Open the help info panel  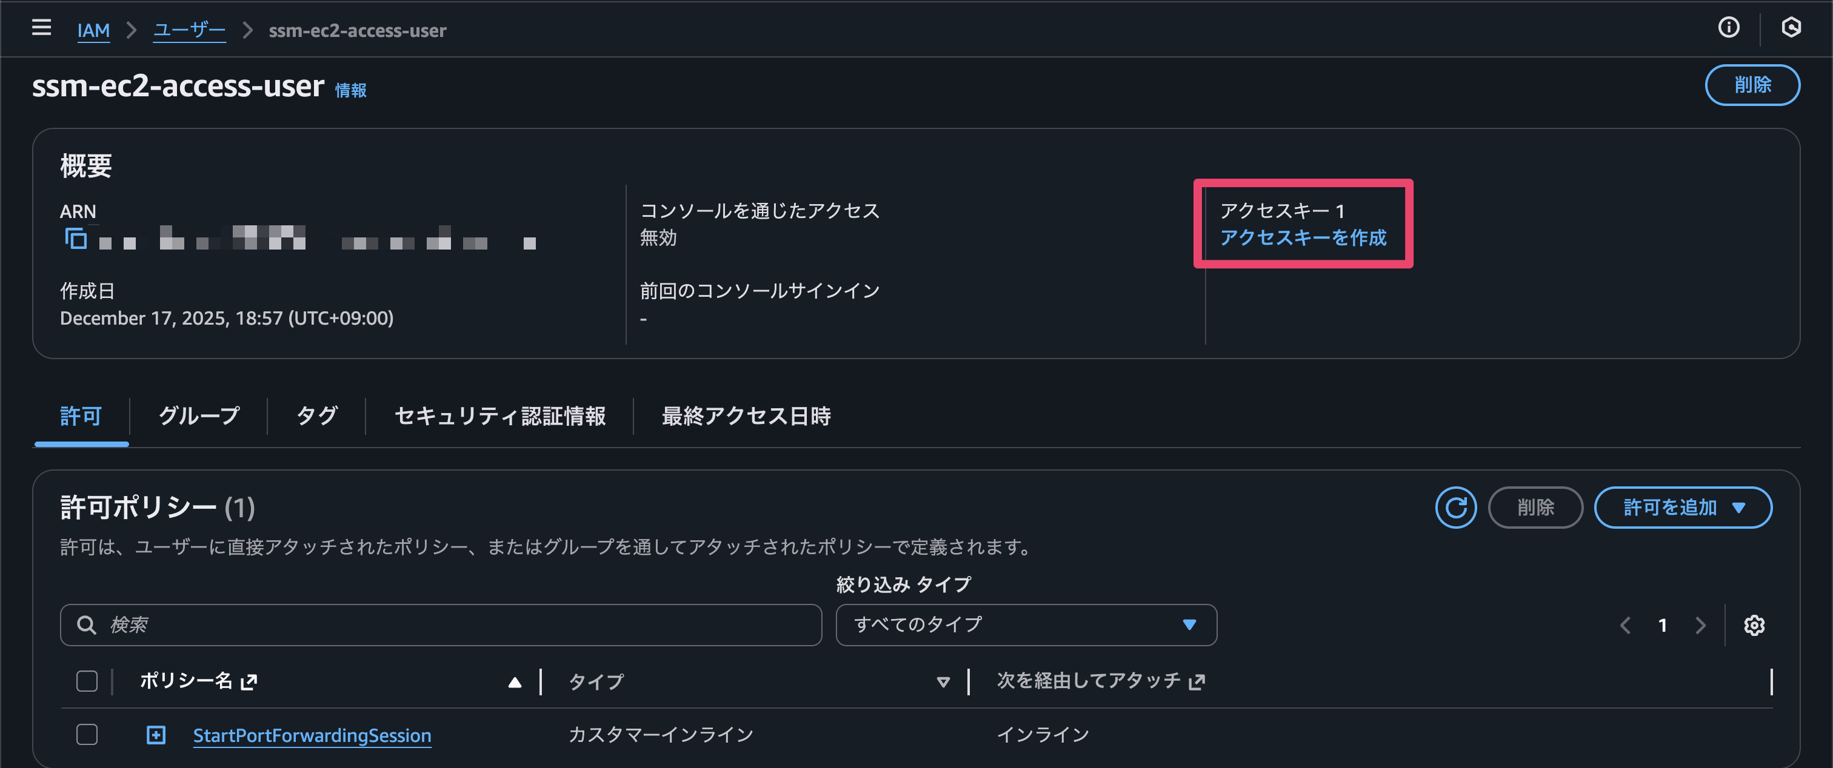1729,28
